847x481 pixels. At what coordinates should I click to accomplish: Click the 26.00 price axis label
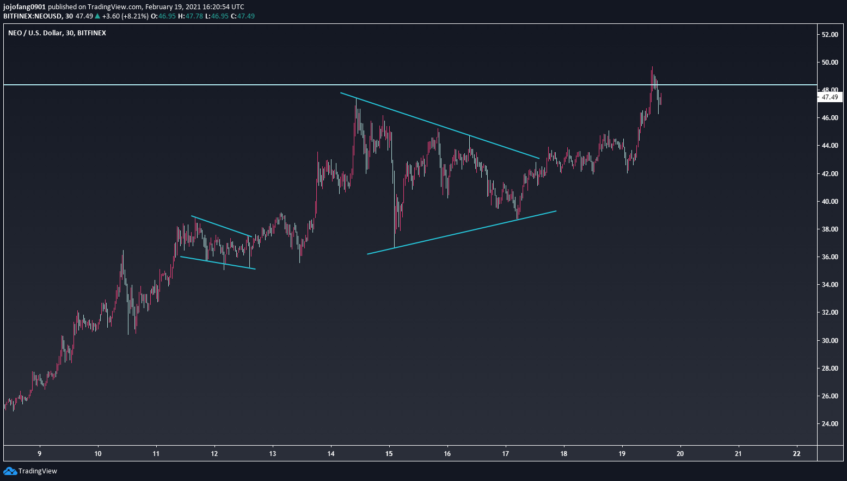[x=830, y=396]
